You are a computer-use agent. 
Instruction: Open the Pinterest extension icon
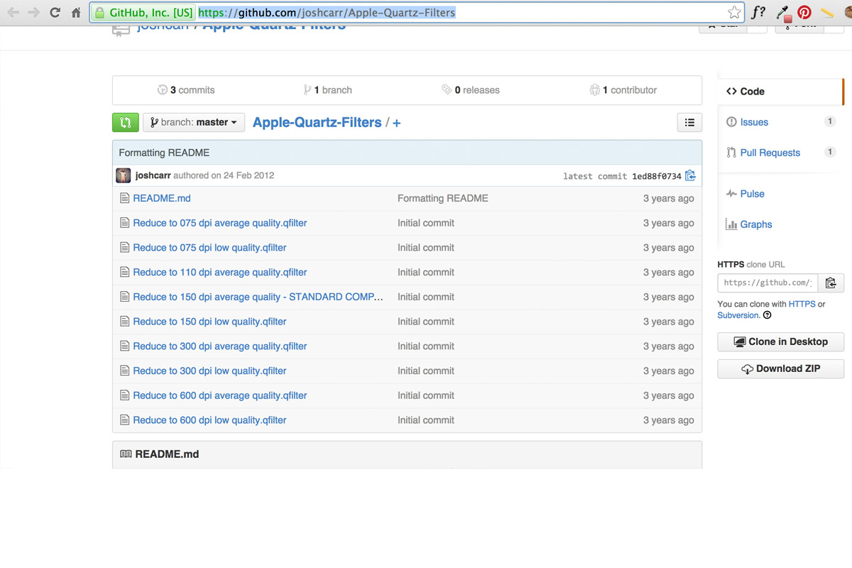tap(804, 12)
